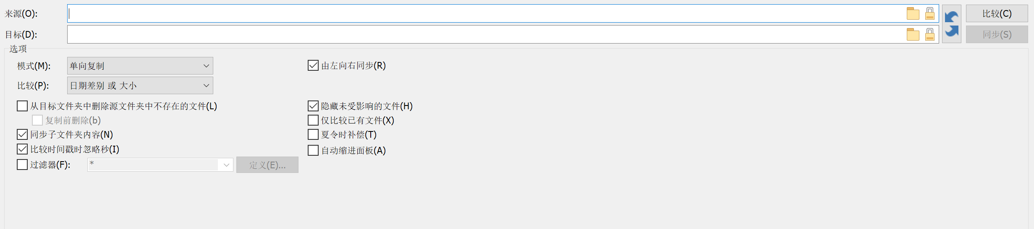Expand the 比较 criteria dropdown

pos(140,85)
